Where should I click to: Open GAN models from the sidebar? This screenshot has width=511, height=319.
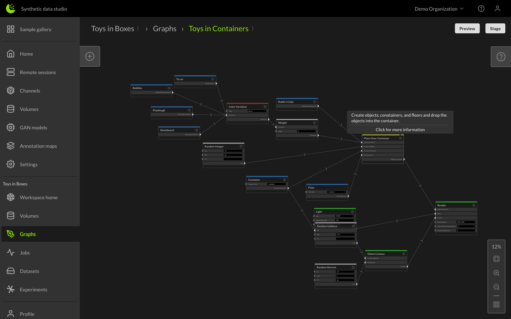[34, 127]
